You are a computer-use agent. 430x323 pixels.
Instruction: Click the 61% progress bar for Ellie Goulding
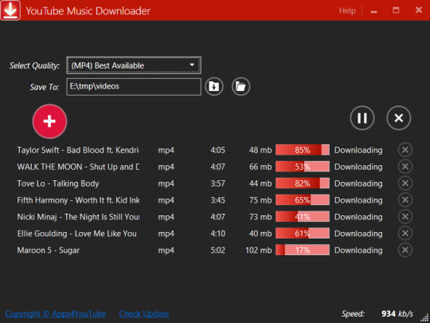(303, 234)
